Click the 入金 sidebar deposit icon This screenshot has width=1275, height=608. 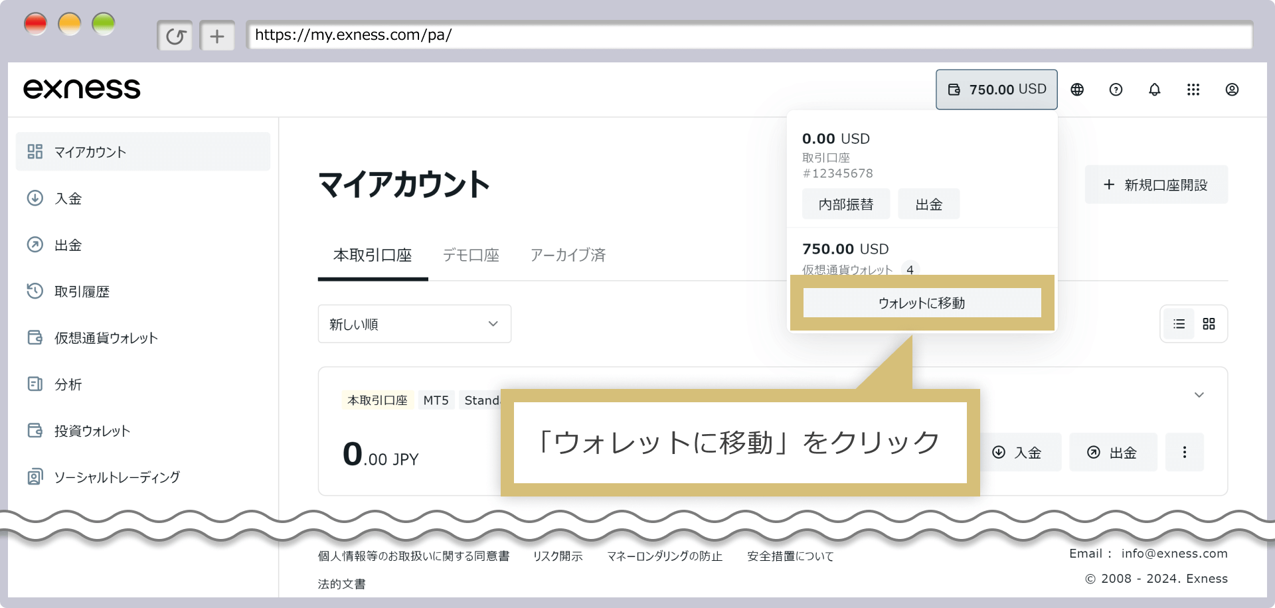tap(35, 198)
